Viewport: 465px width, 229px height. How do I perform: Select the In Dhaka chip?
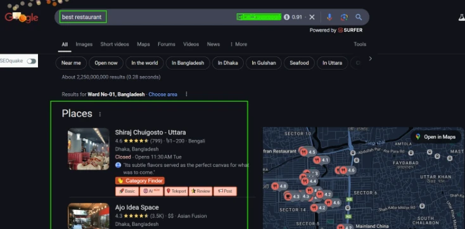pyautogui.click(x=228, y=63)
